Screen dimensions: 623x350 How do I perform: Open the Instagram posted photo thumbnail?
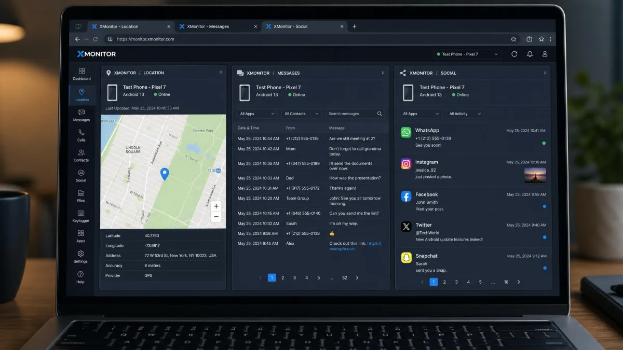pos(535,175)
